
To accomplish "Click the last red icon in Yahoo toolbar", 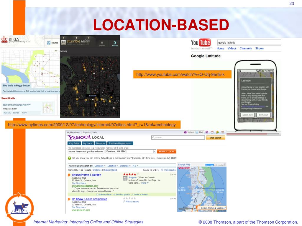I will tap(223, 132).
